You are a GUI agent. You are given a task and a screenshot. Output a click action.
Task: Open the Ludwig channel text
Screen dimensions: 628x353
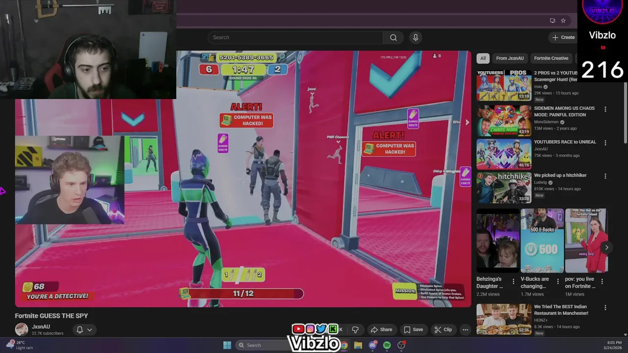pos(541,182)
